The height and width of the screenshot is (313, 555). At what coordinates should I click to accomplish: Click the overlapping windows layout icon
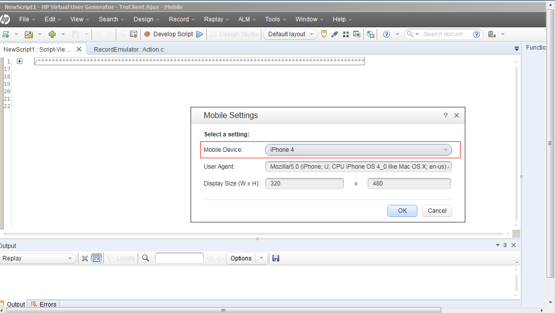click(357, 34)
